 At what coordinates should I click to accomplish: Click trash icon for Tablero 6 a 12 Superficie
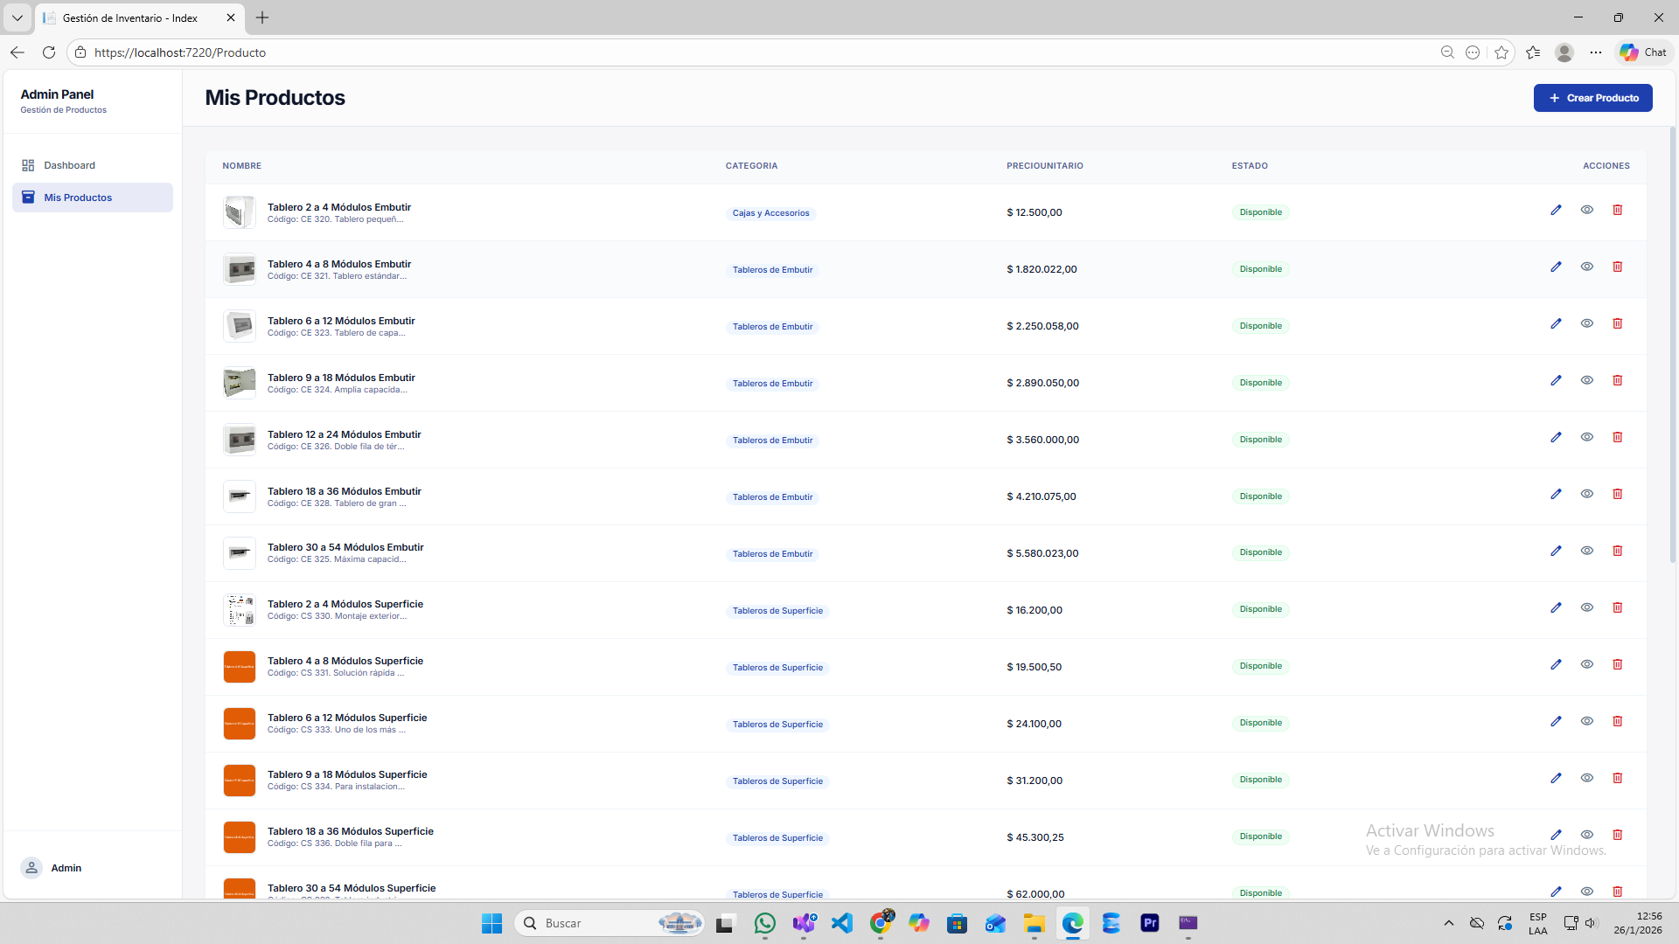click(x=1617, y=721)
